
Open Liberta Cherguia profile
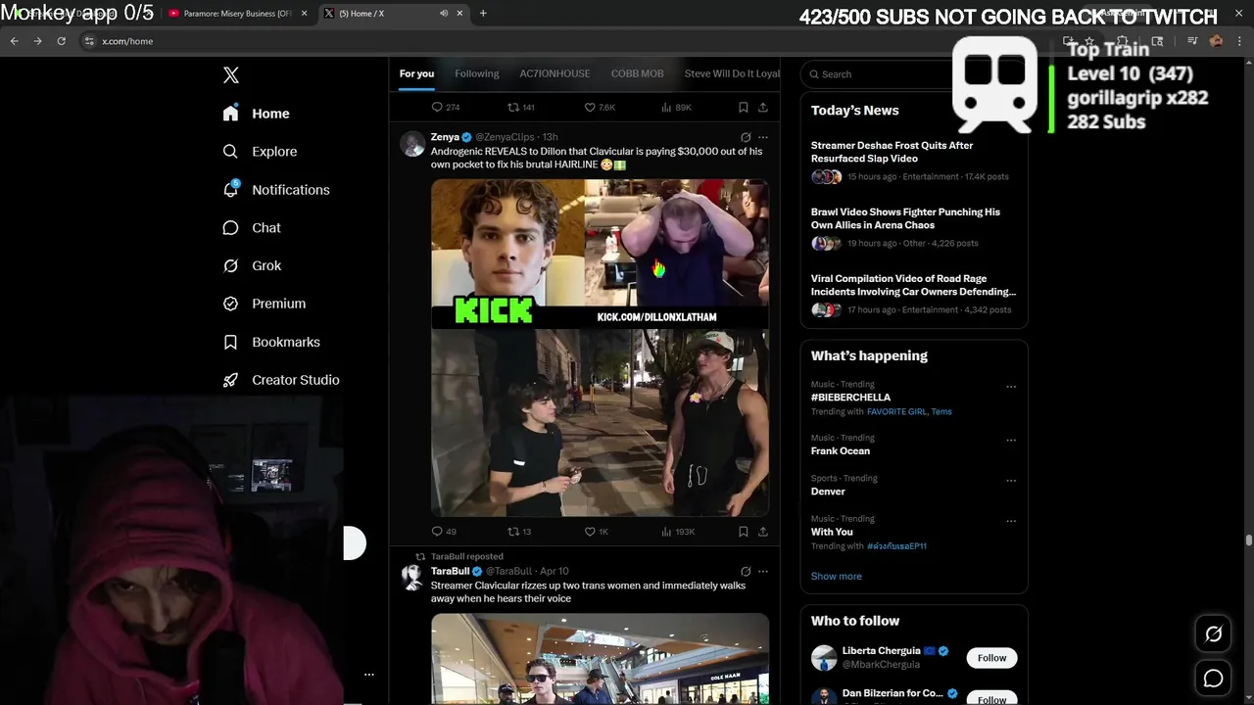pos(881,651)
